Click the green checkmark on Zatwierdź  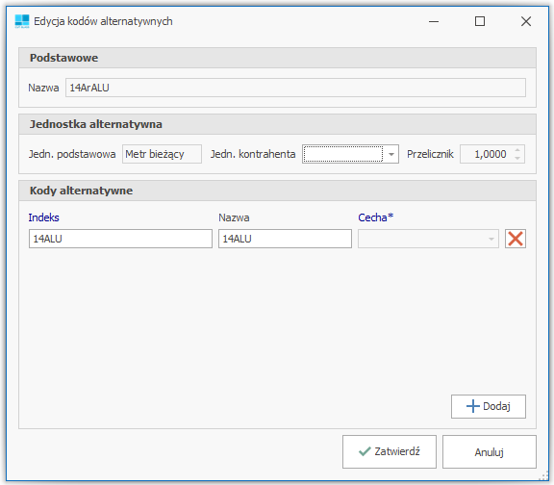(x=365, y=451)
